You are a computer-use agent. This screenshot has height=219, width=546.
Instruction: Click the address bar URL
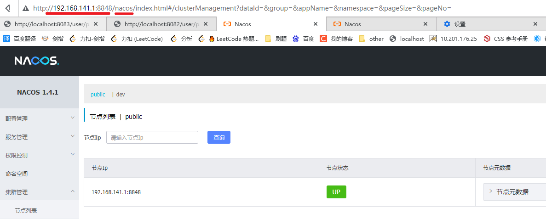coord(242,8)
